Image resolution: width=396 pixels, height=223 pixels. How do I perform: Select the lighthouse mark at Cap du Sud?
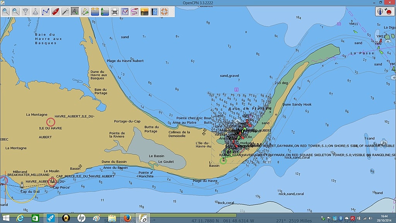tap(22, 185)
